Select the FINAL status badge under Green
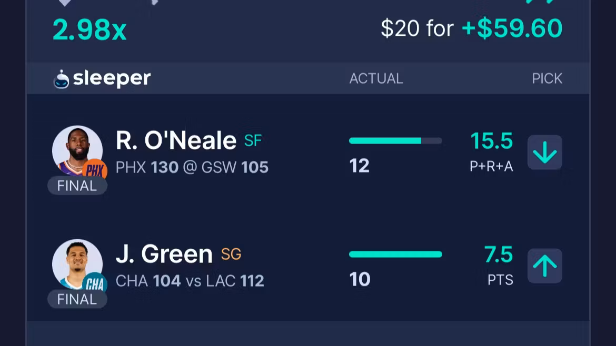 77,299
